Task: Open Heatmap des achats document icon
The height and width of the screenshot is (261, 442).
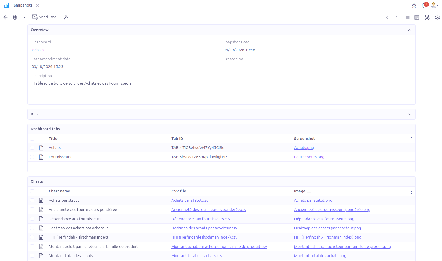Action: click(x=41, y=228)
